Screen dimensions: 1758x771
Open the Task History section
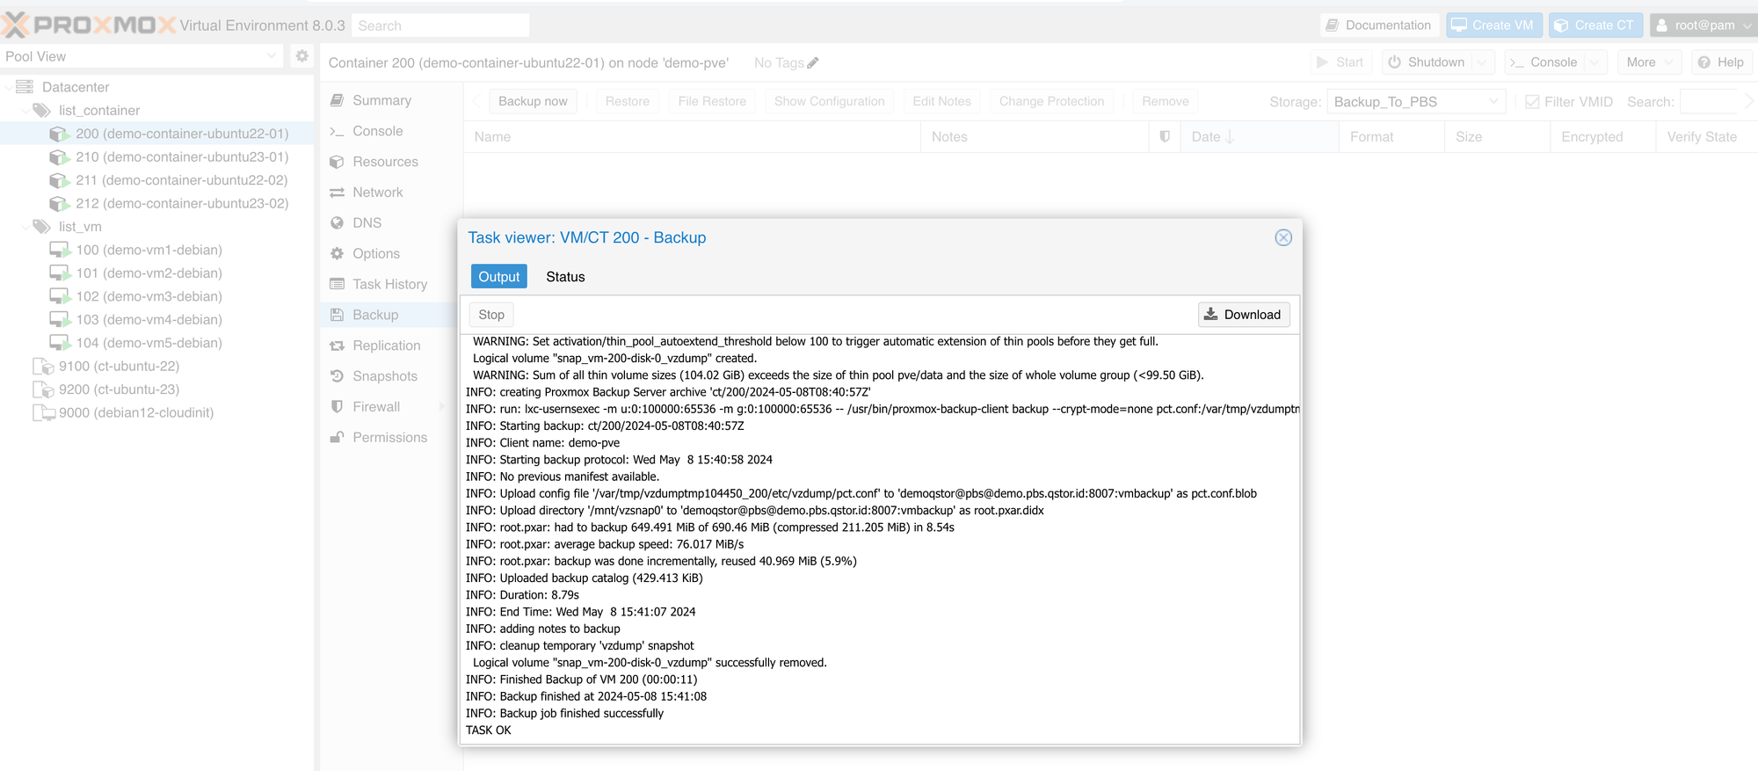(x=391, y=284)
